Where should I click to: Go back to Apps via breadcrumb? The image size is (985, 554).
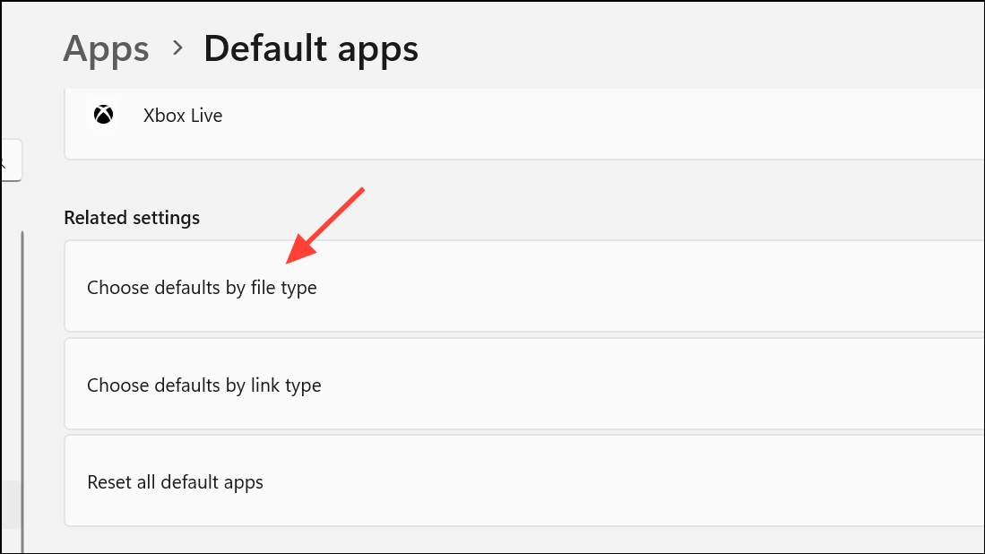point(106,48)
